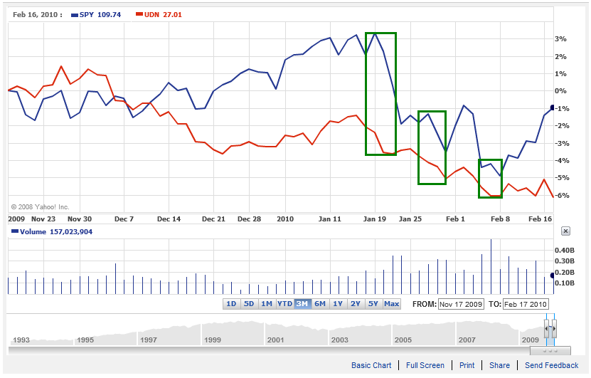Click the Volume 157,023,904 label
The height and width of the screenshot is (378, 591).
click(52, 231)
